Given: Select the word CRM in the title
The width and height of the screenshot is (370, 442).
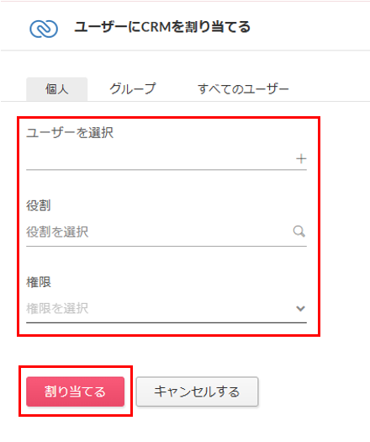Looking at the screenshot, I should coord(156,27).
